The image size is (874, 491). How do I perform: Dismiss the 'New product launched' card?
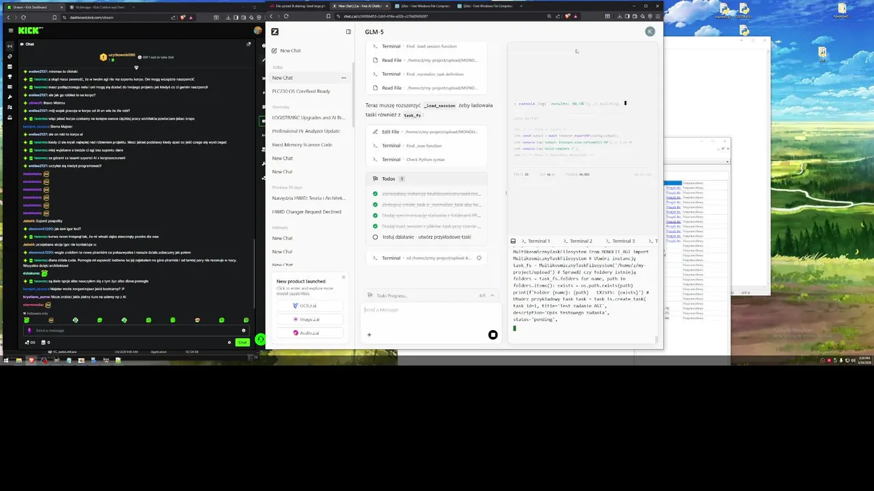point(343,277)
